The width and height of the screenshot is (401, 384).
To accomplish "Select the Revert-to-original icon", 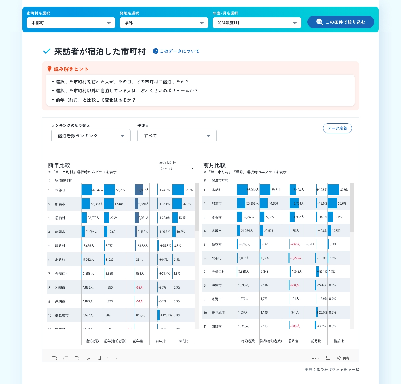I will coord(77,358).
